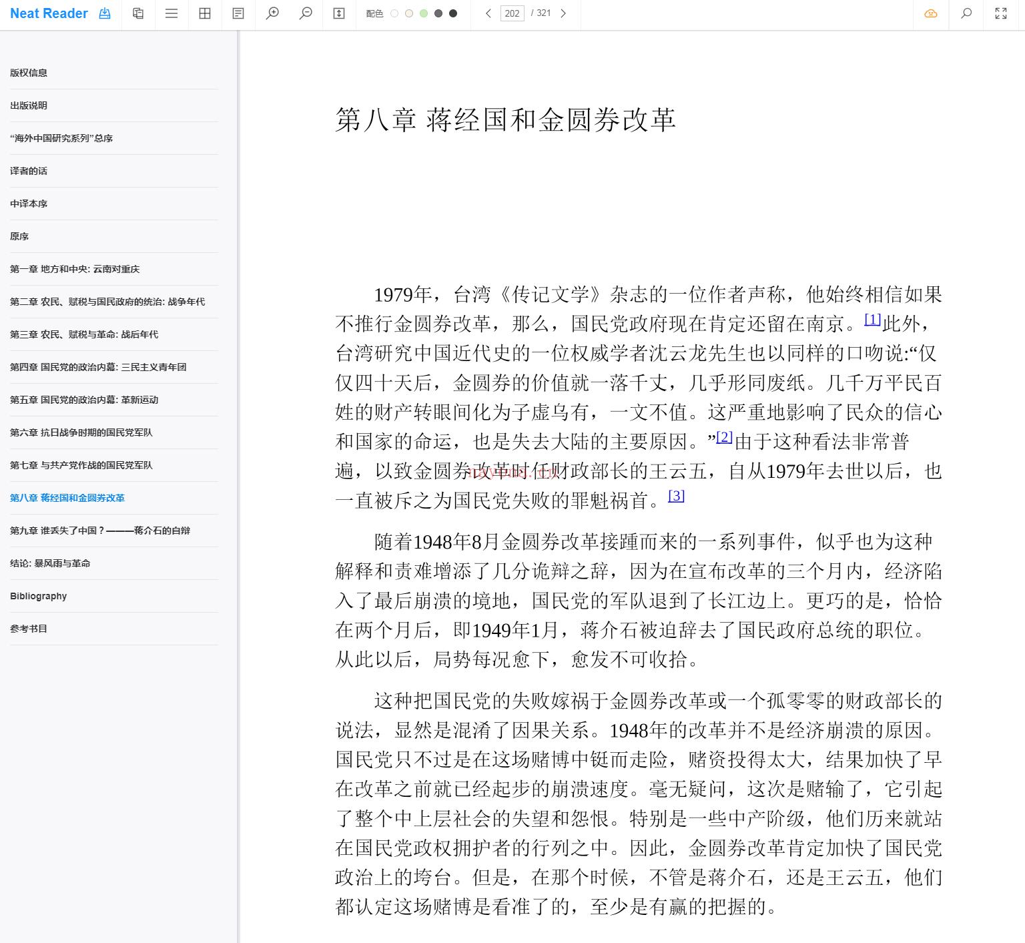Screen dimensions: 1025x943
Task: Follow footnote link [1]
Action: coord(872,320)
